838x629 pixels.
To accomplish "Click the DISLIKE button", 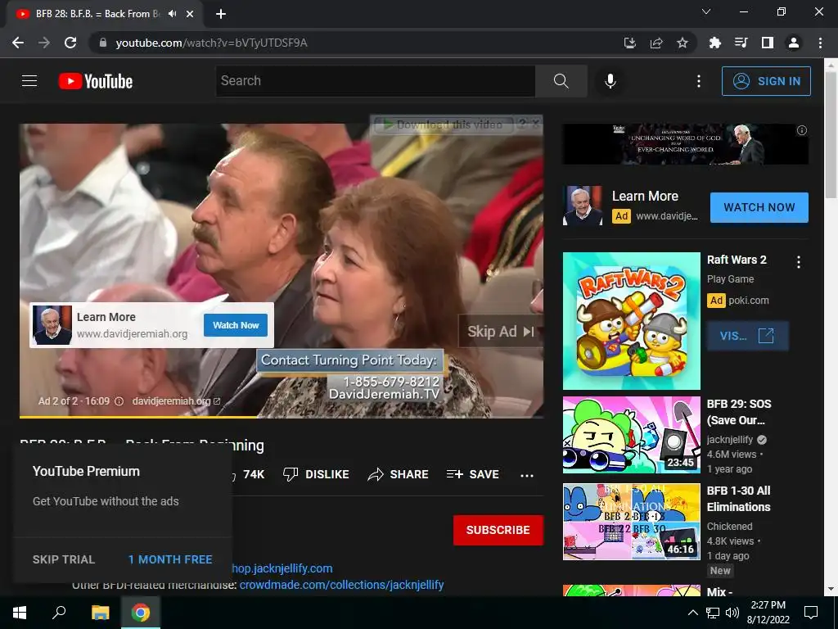I will [x=316, y=474].
